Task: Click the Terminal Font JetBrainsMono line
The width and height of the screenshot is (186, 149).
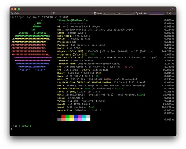Action: pos(89,64)
